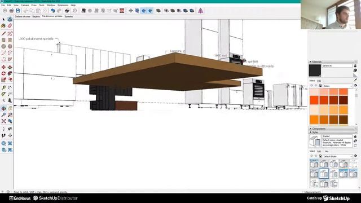Click the pink triangle icon in top toolbar
The width and height of the screenshot is (361, 203).
pyautogui.click(x=201, y=11)
